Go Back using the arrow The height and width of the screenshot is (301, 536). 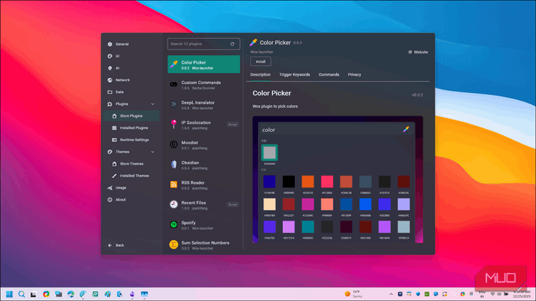[x=110, y=245]
